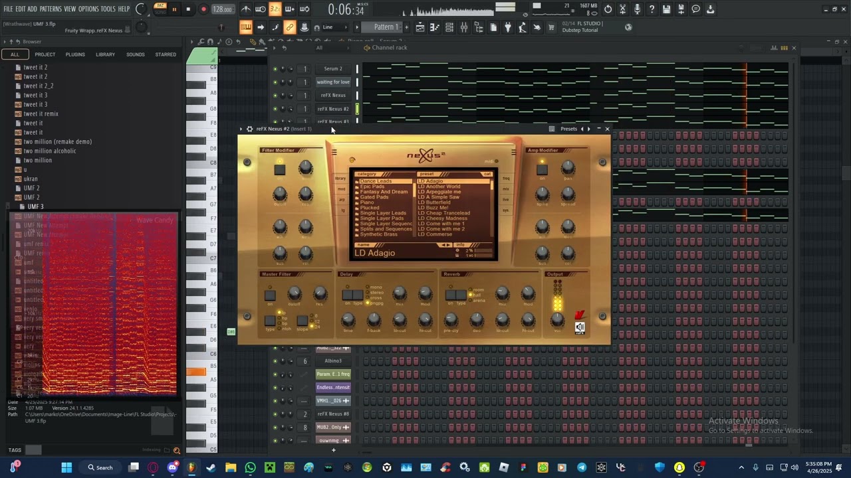This screenshot has height=478, width=851.
Task: Arm the red record button
Action: point(203,9)
